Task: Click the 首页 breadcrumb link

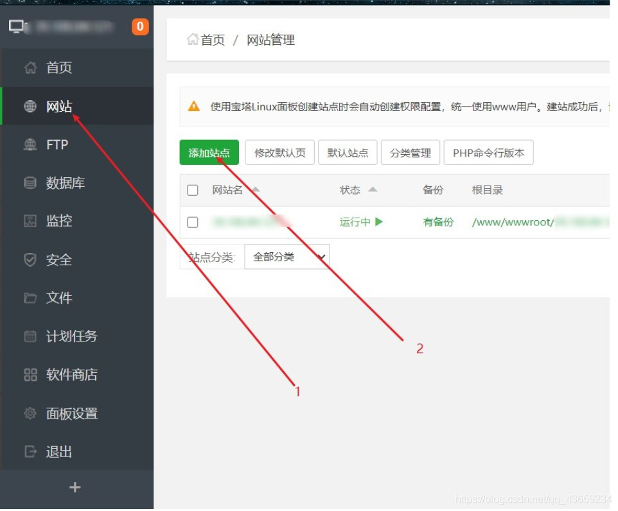Action: coord(213,40)
